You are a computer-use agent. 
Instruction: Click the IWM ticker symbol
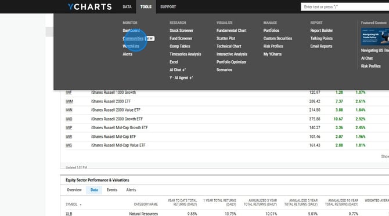(x=69, y=101)
